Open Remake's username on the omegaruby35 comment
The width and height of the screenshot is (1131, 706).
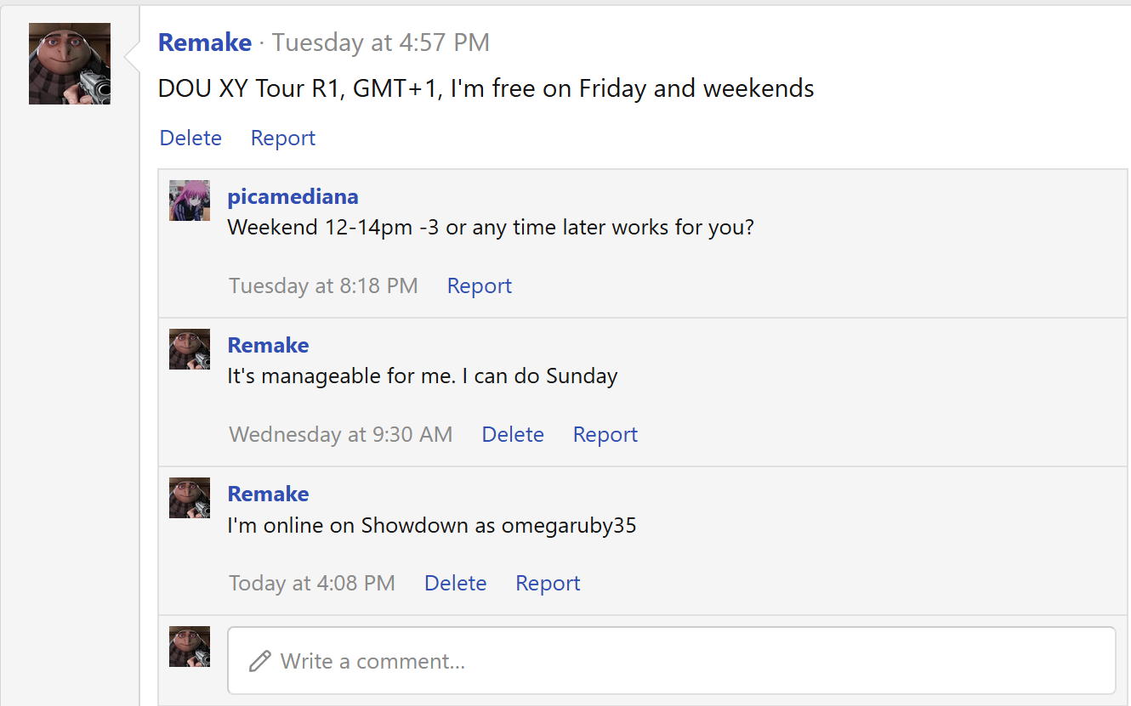(x=269, y=494)
